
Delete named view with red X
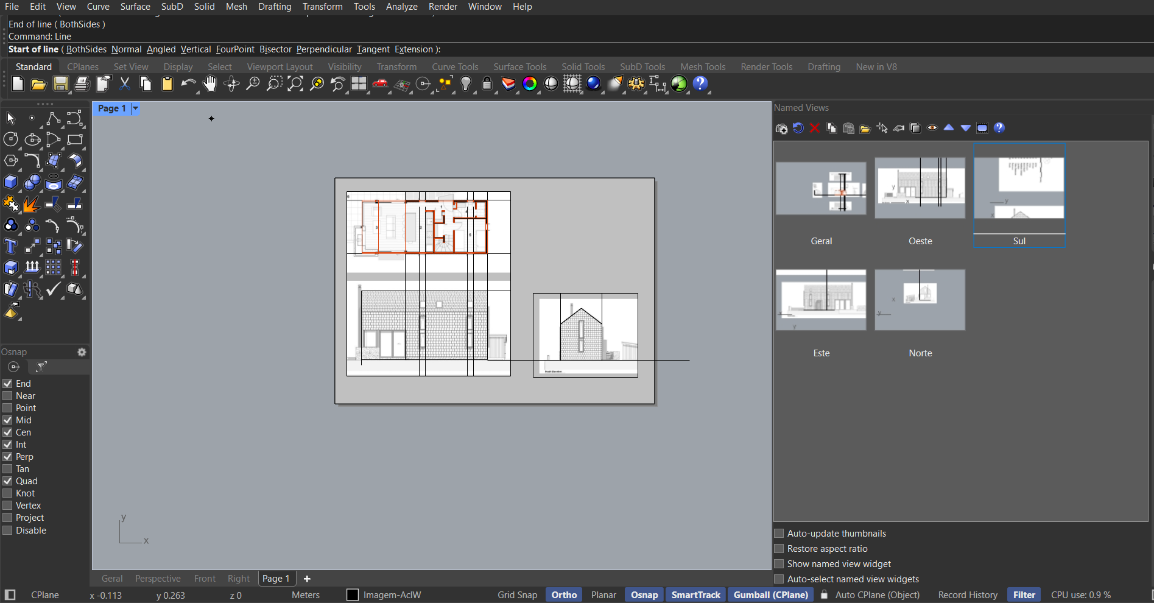click(x=815, y=128)
